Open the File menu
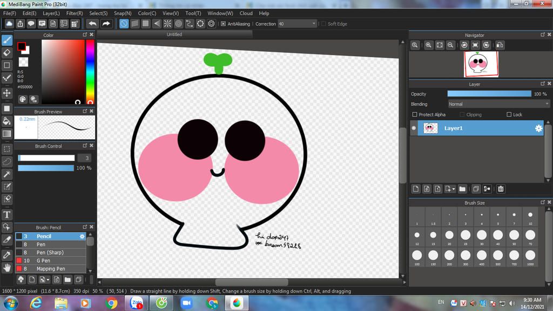The height and width of the screenshot is (311, 553). pyautogui.click(x=10, y=13)
